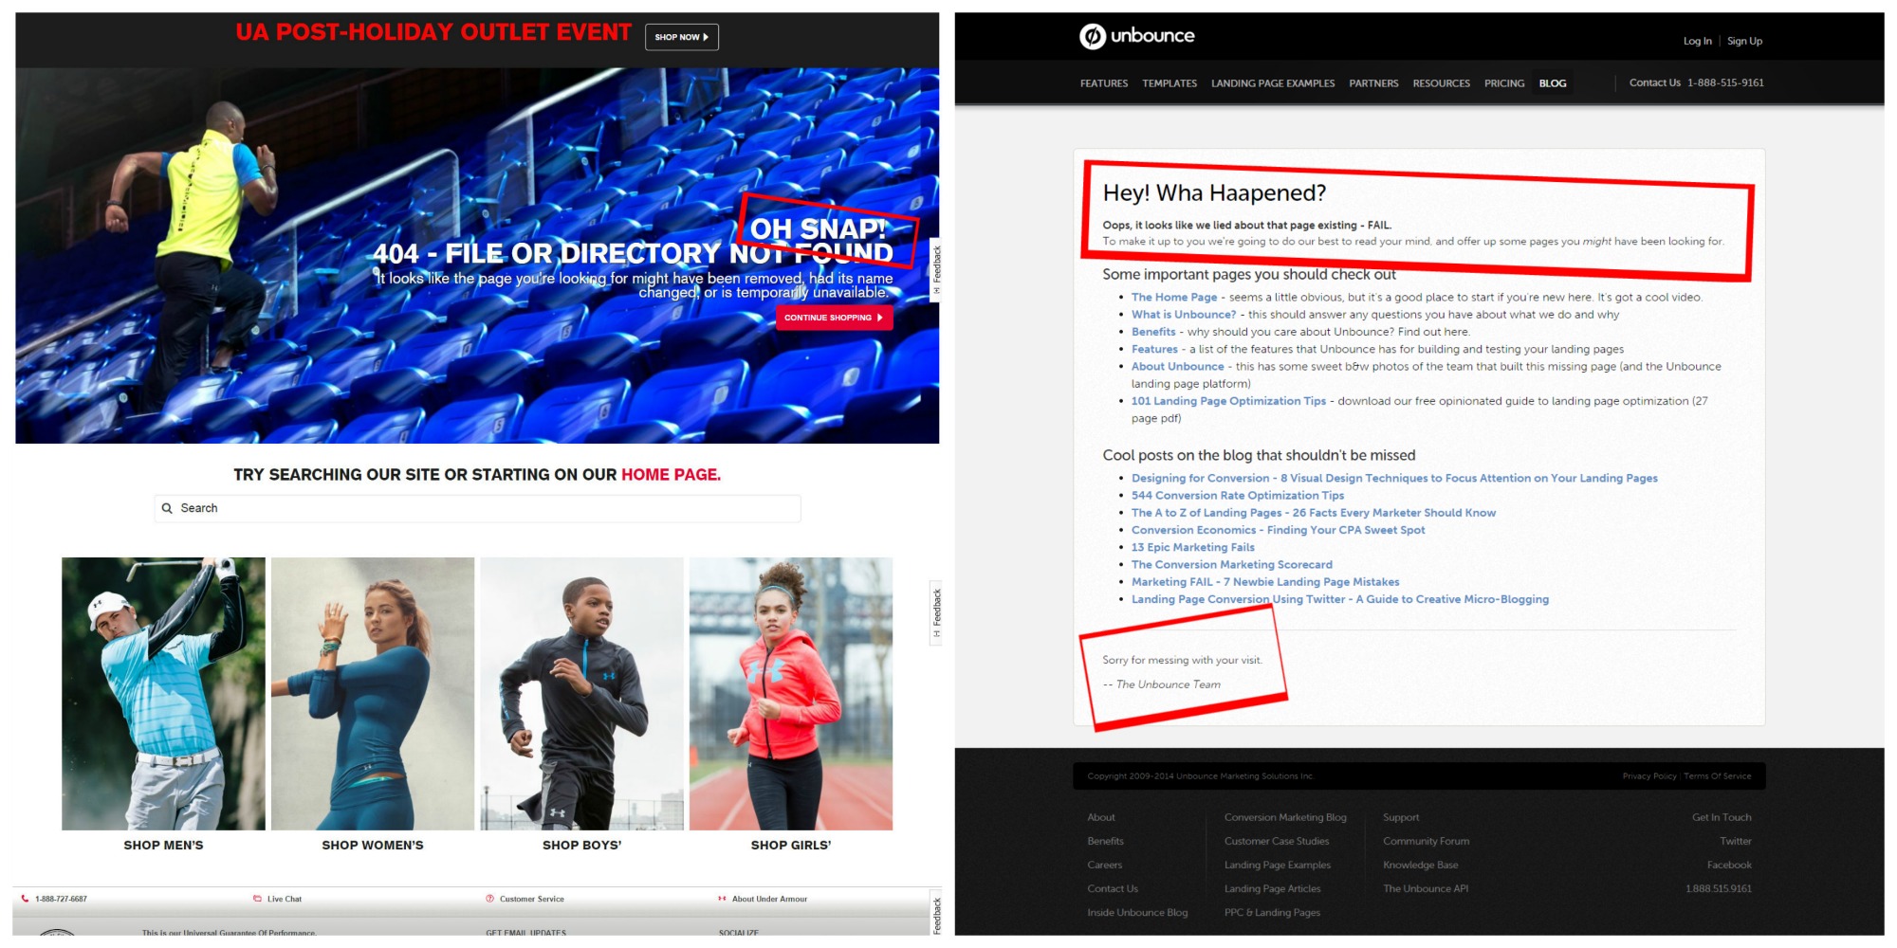Open The A to Z of Landing Pages post
1897x948 pixels.
point(1313,513)
